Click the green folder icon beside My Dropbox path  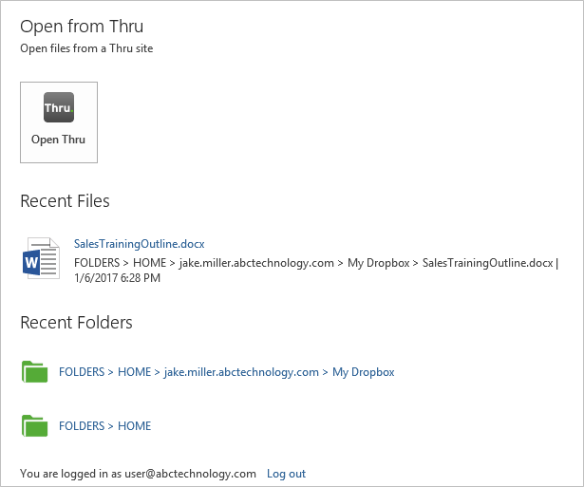(x=34, y=371)
